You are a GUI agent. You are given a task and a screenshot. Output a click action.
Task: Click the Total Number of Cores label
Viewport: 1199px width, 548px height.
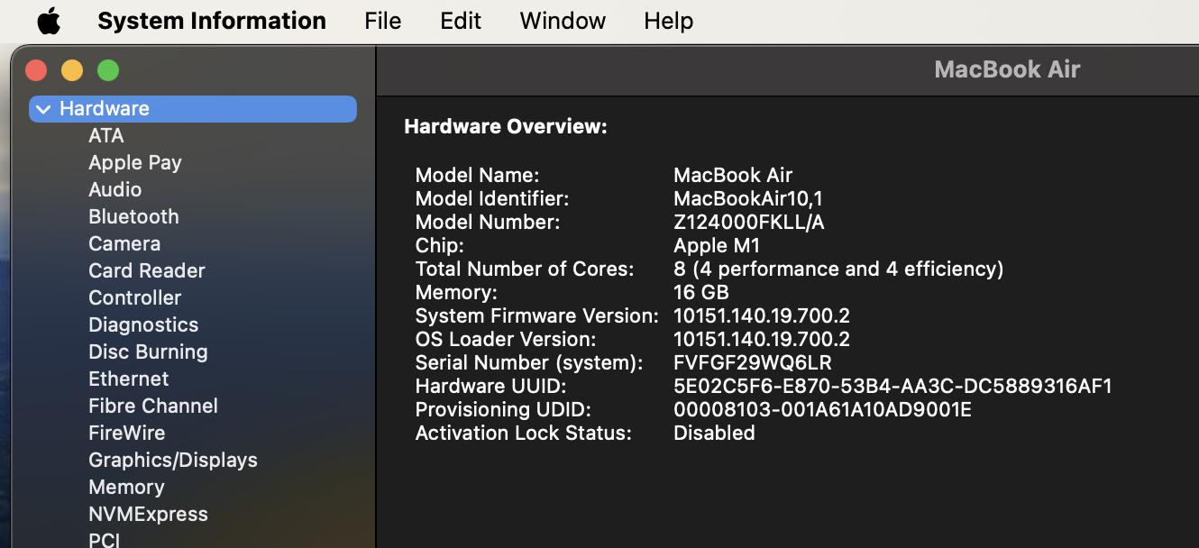click(x=525, y=269)
